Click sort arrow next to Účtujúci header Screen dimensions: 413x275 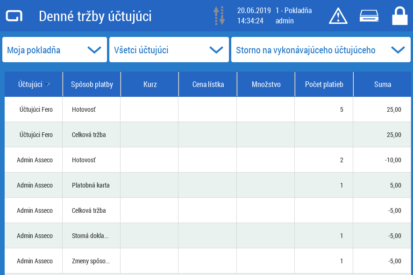(x=48, y=85)
